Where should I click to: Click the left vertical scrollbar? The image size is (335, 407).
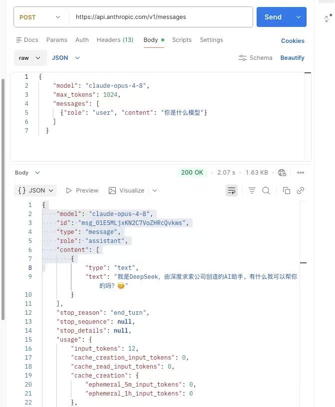(3, 200)
